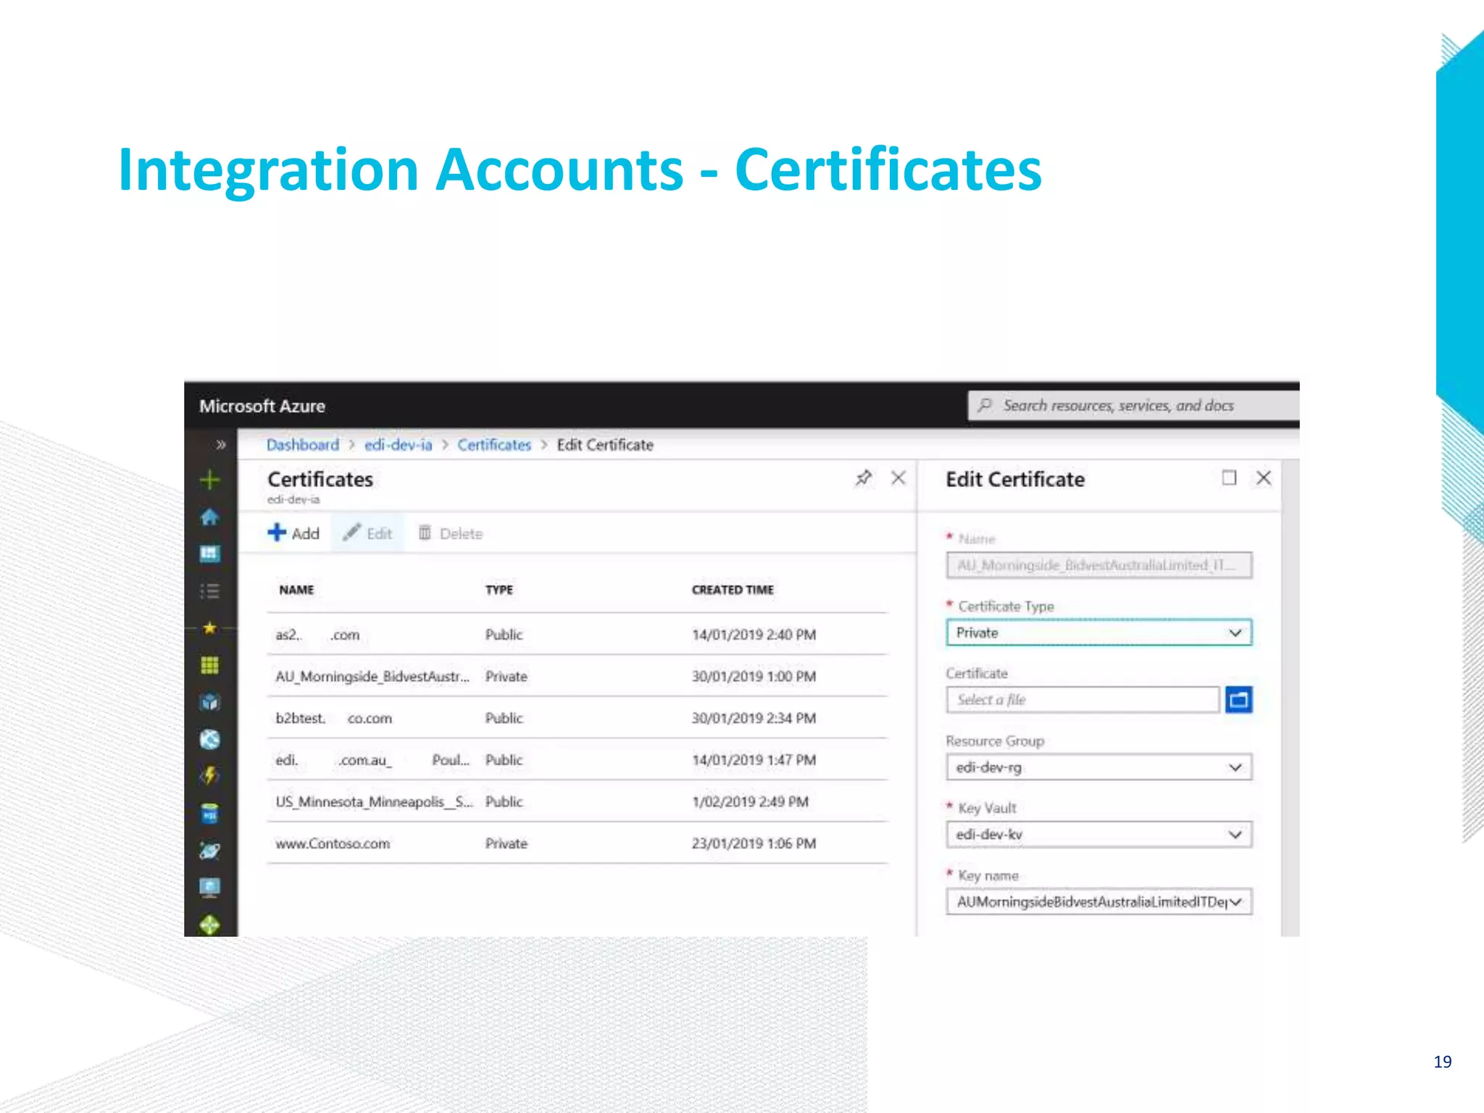Click the Microsoft Azure logo text
Image resolution: width=1484 pixels, height=1113 pixels.
pyautogui.click(x=262, y=406)
